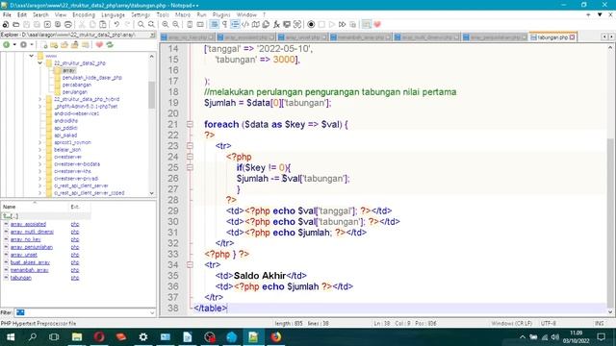
Task: Open Firefox from the taskbar
Action: (x=276, y=337)
